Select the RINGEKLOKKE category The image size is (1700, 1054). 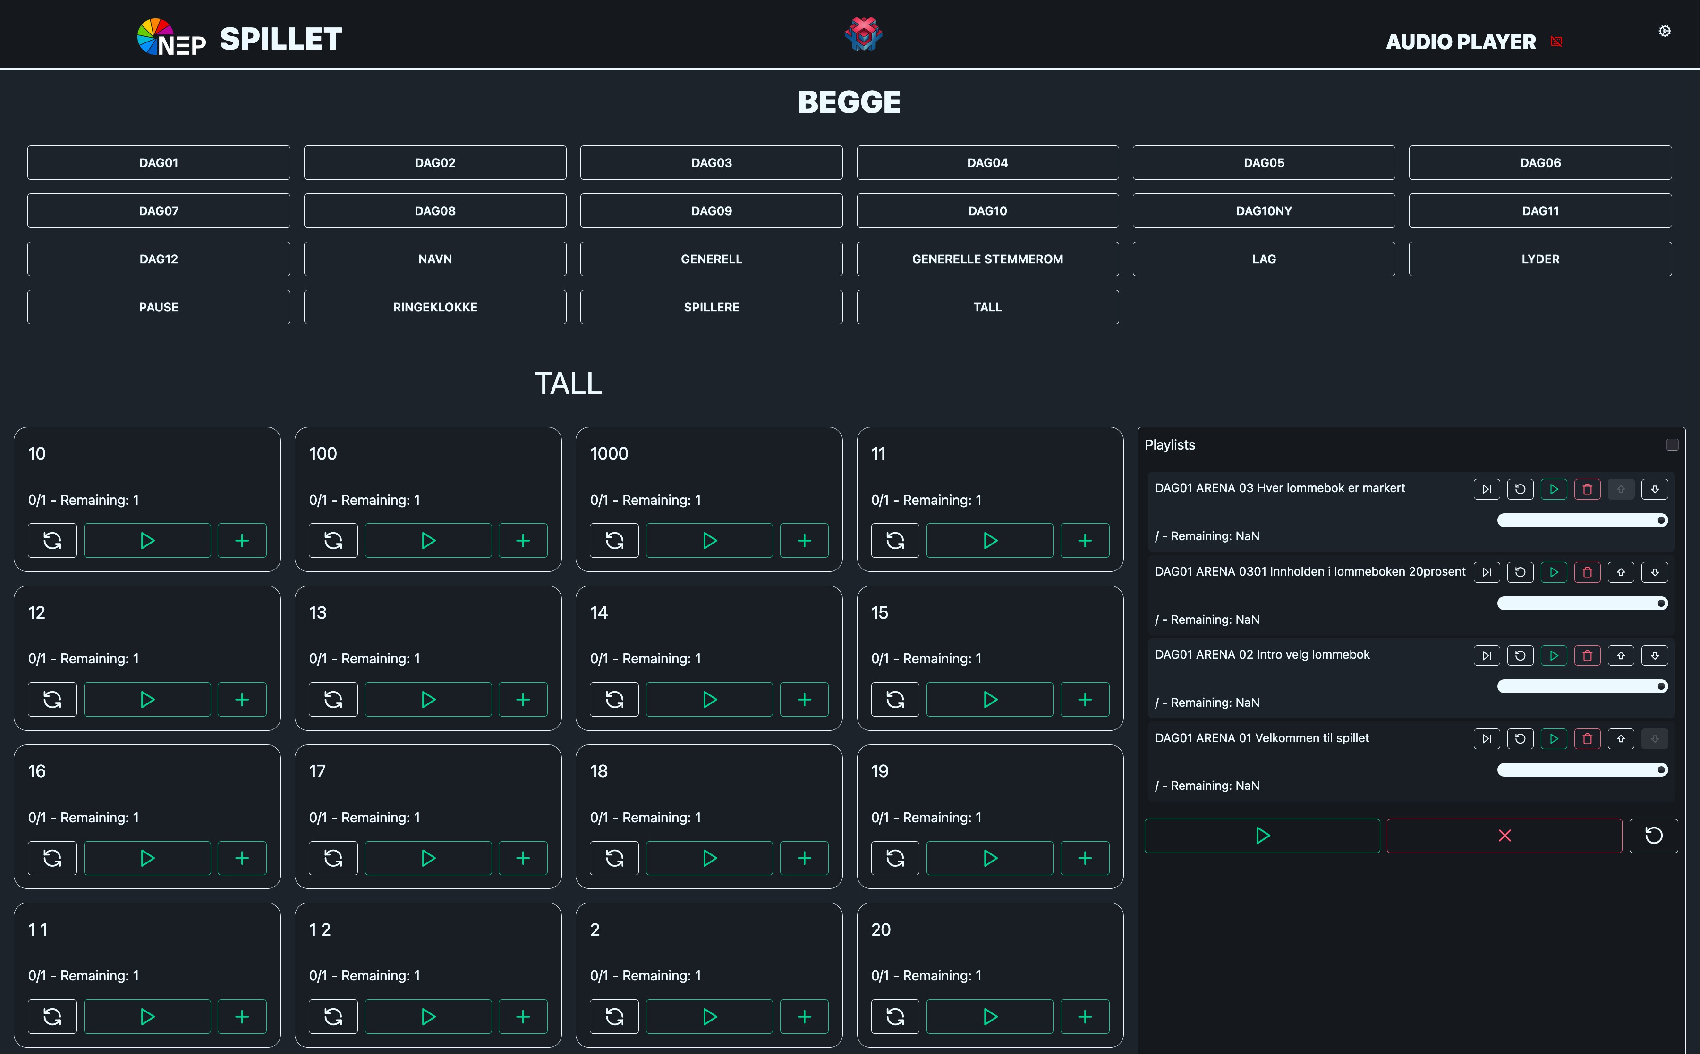tap(434, 307)
